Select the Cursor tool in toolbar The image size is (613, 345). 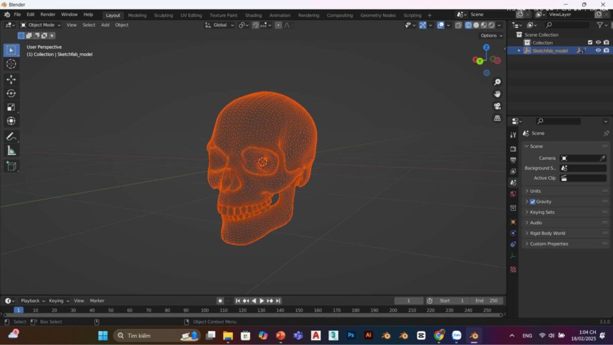11,64
